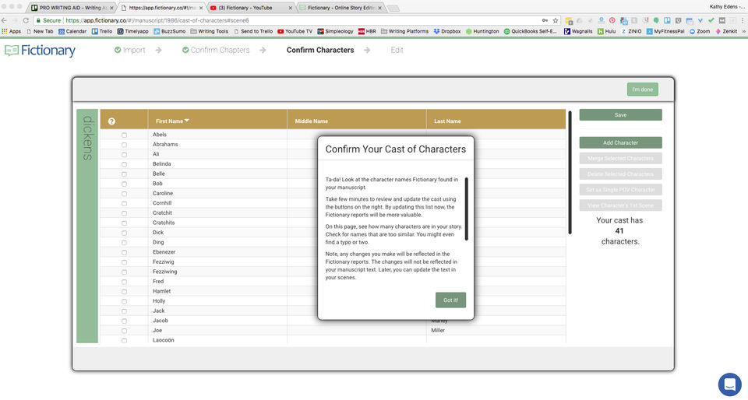Click the Fictionary logo
The width and height of the screenshot is (748, 400).
pyautogui.click(x=40, y=51)
